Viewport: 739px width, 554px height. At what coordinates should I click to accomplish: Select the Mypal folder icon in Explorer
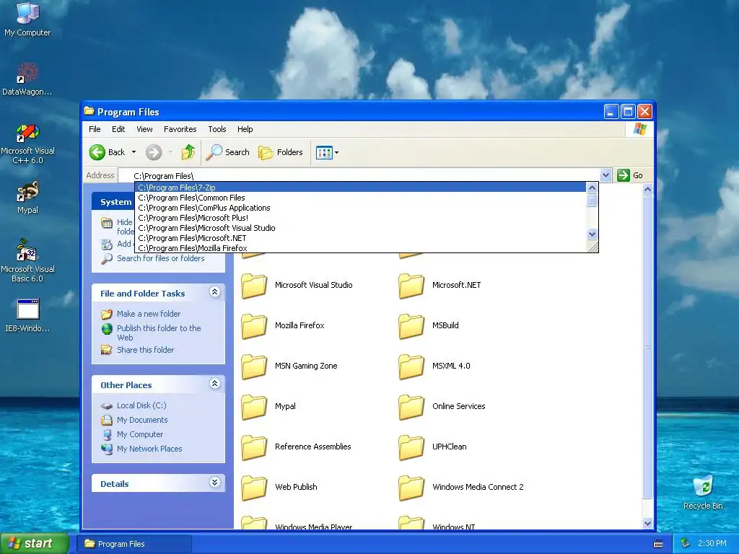(x=254, y=407)
